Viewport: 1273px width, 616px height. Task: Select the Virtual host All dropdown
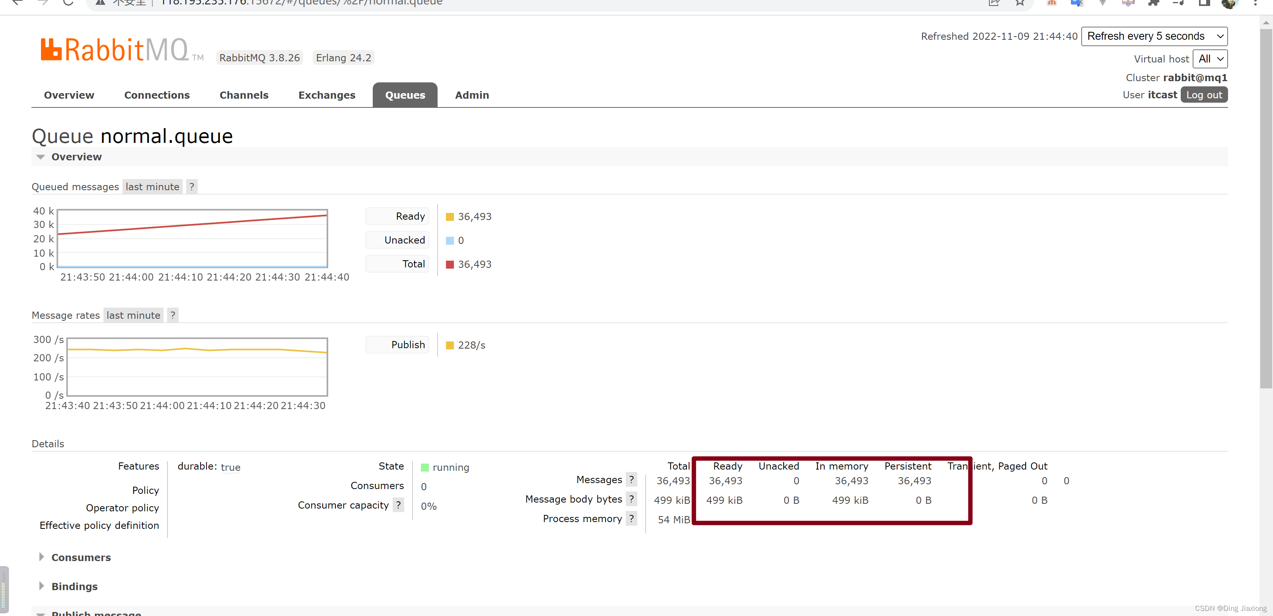(x=1211, y=59)
